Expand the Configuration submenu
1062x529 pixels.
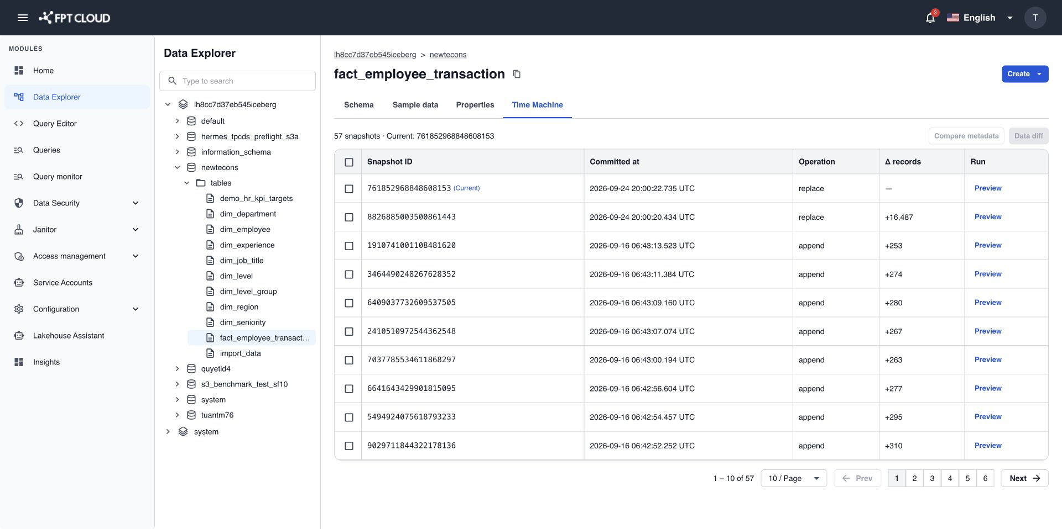136,309
